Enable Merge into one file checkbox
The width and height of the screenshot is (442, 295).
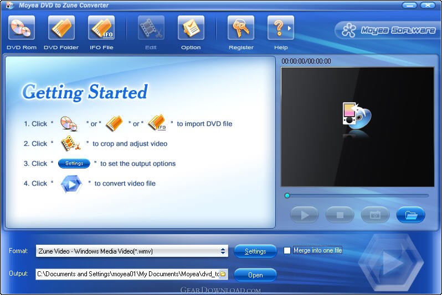click(x=287, y=250)
